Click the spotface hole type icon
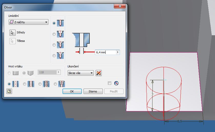Viewport: 215px width, 132px height. 60,45
